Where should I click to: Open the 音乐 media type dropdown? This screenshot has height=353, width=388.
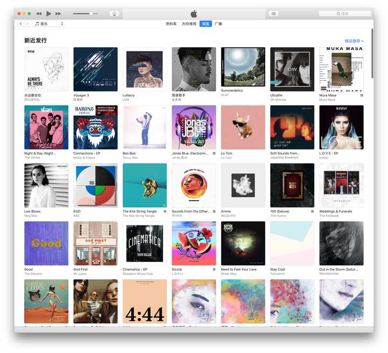click(x=49, y=24)
